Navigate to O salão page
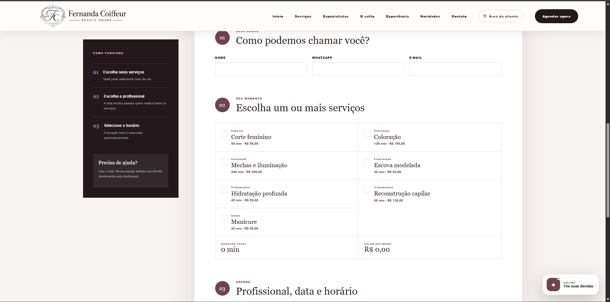The width and height of the screenshot is (610, 302). click(367, 16)
